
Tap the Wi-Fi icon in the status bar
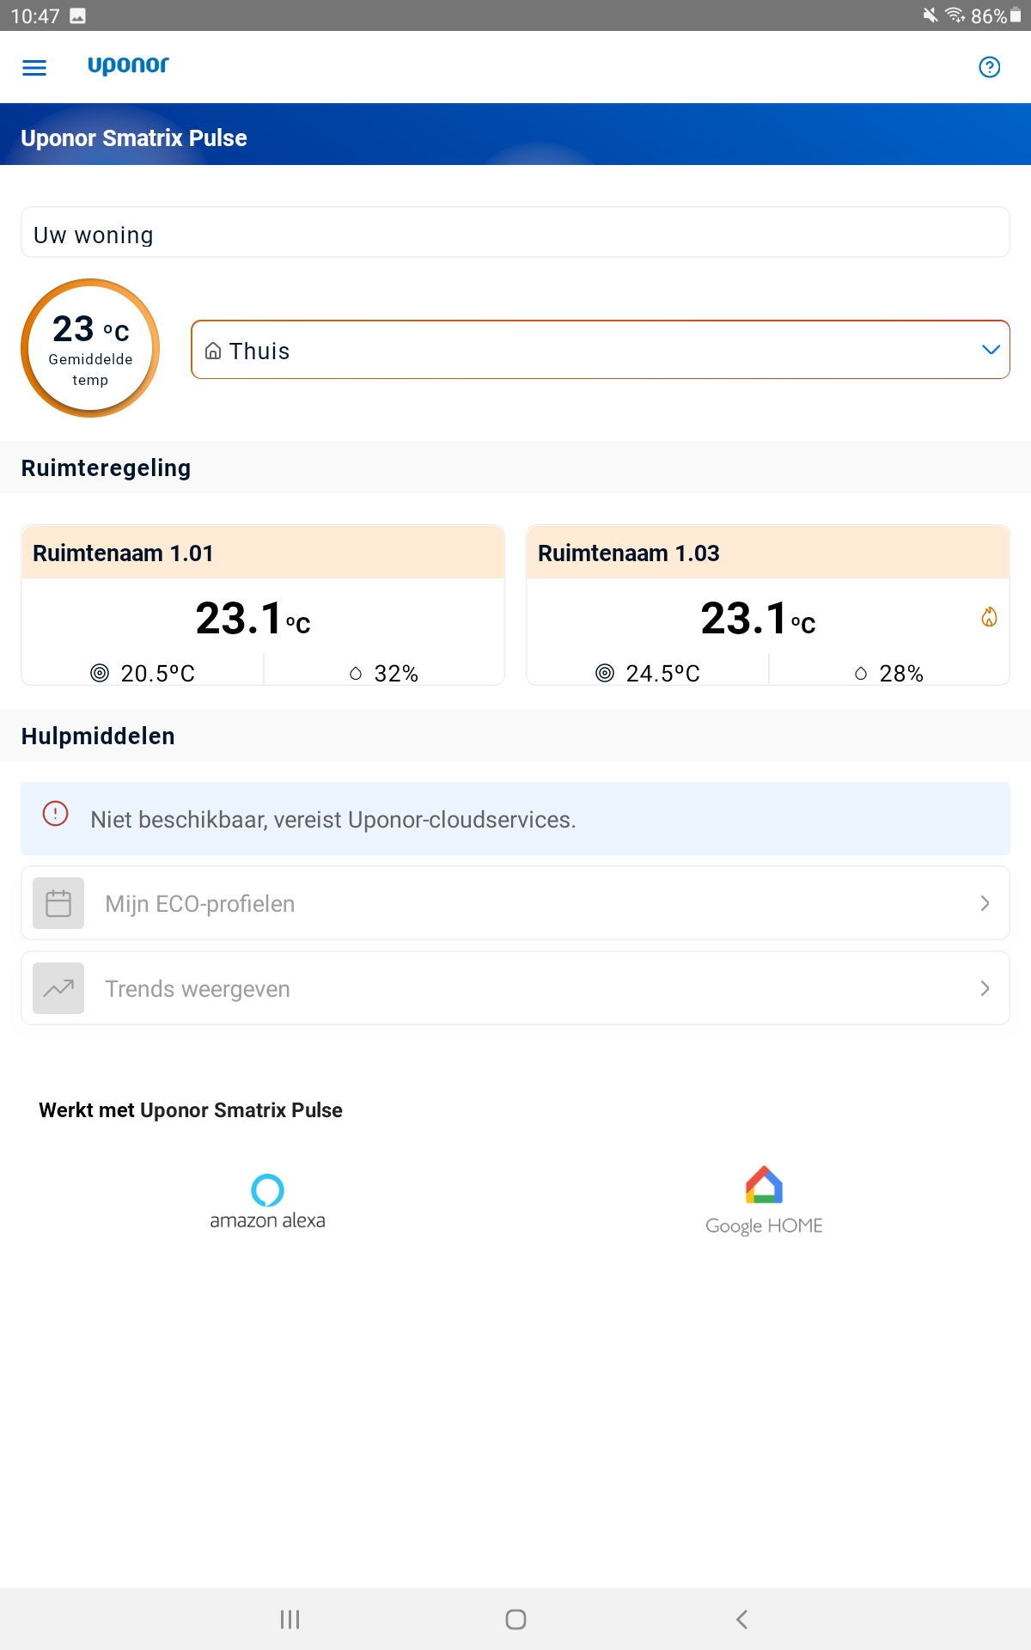[955, 15]
